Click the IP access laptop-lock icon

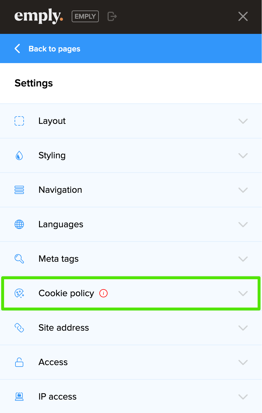click(x=19, y=397)
